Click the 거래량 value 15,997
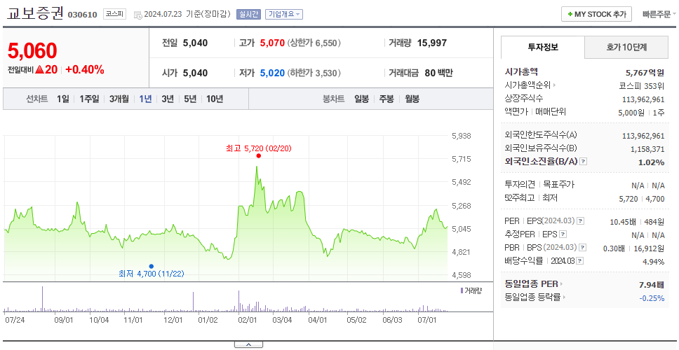 click(431, 43)
